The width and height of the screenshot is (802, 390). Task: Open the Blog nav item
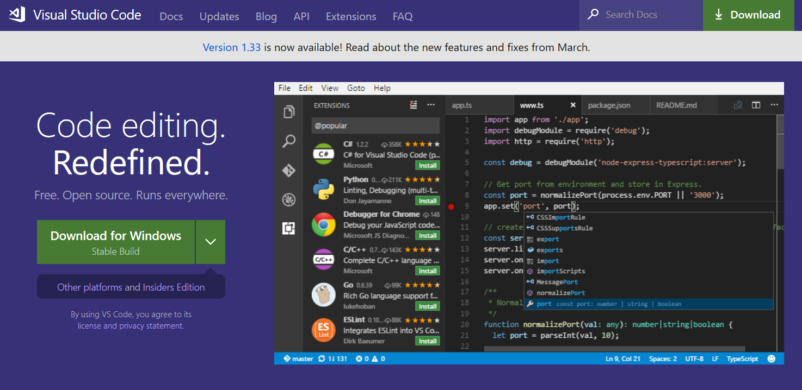[x=266, y=16]
